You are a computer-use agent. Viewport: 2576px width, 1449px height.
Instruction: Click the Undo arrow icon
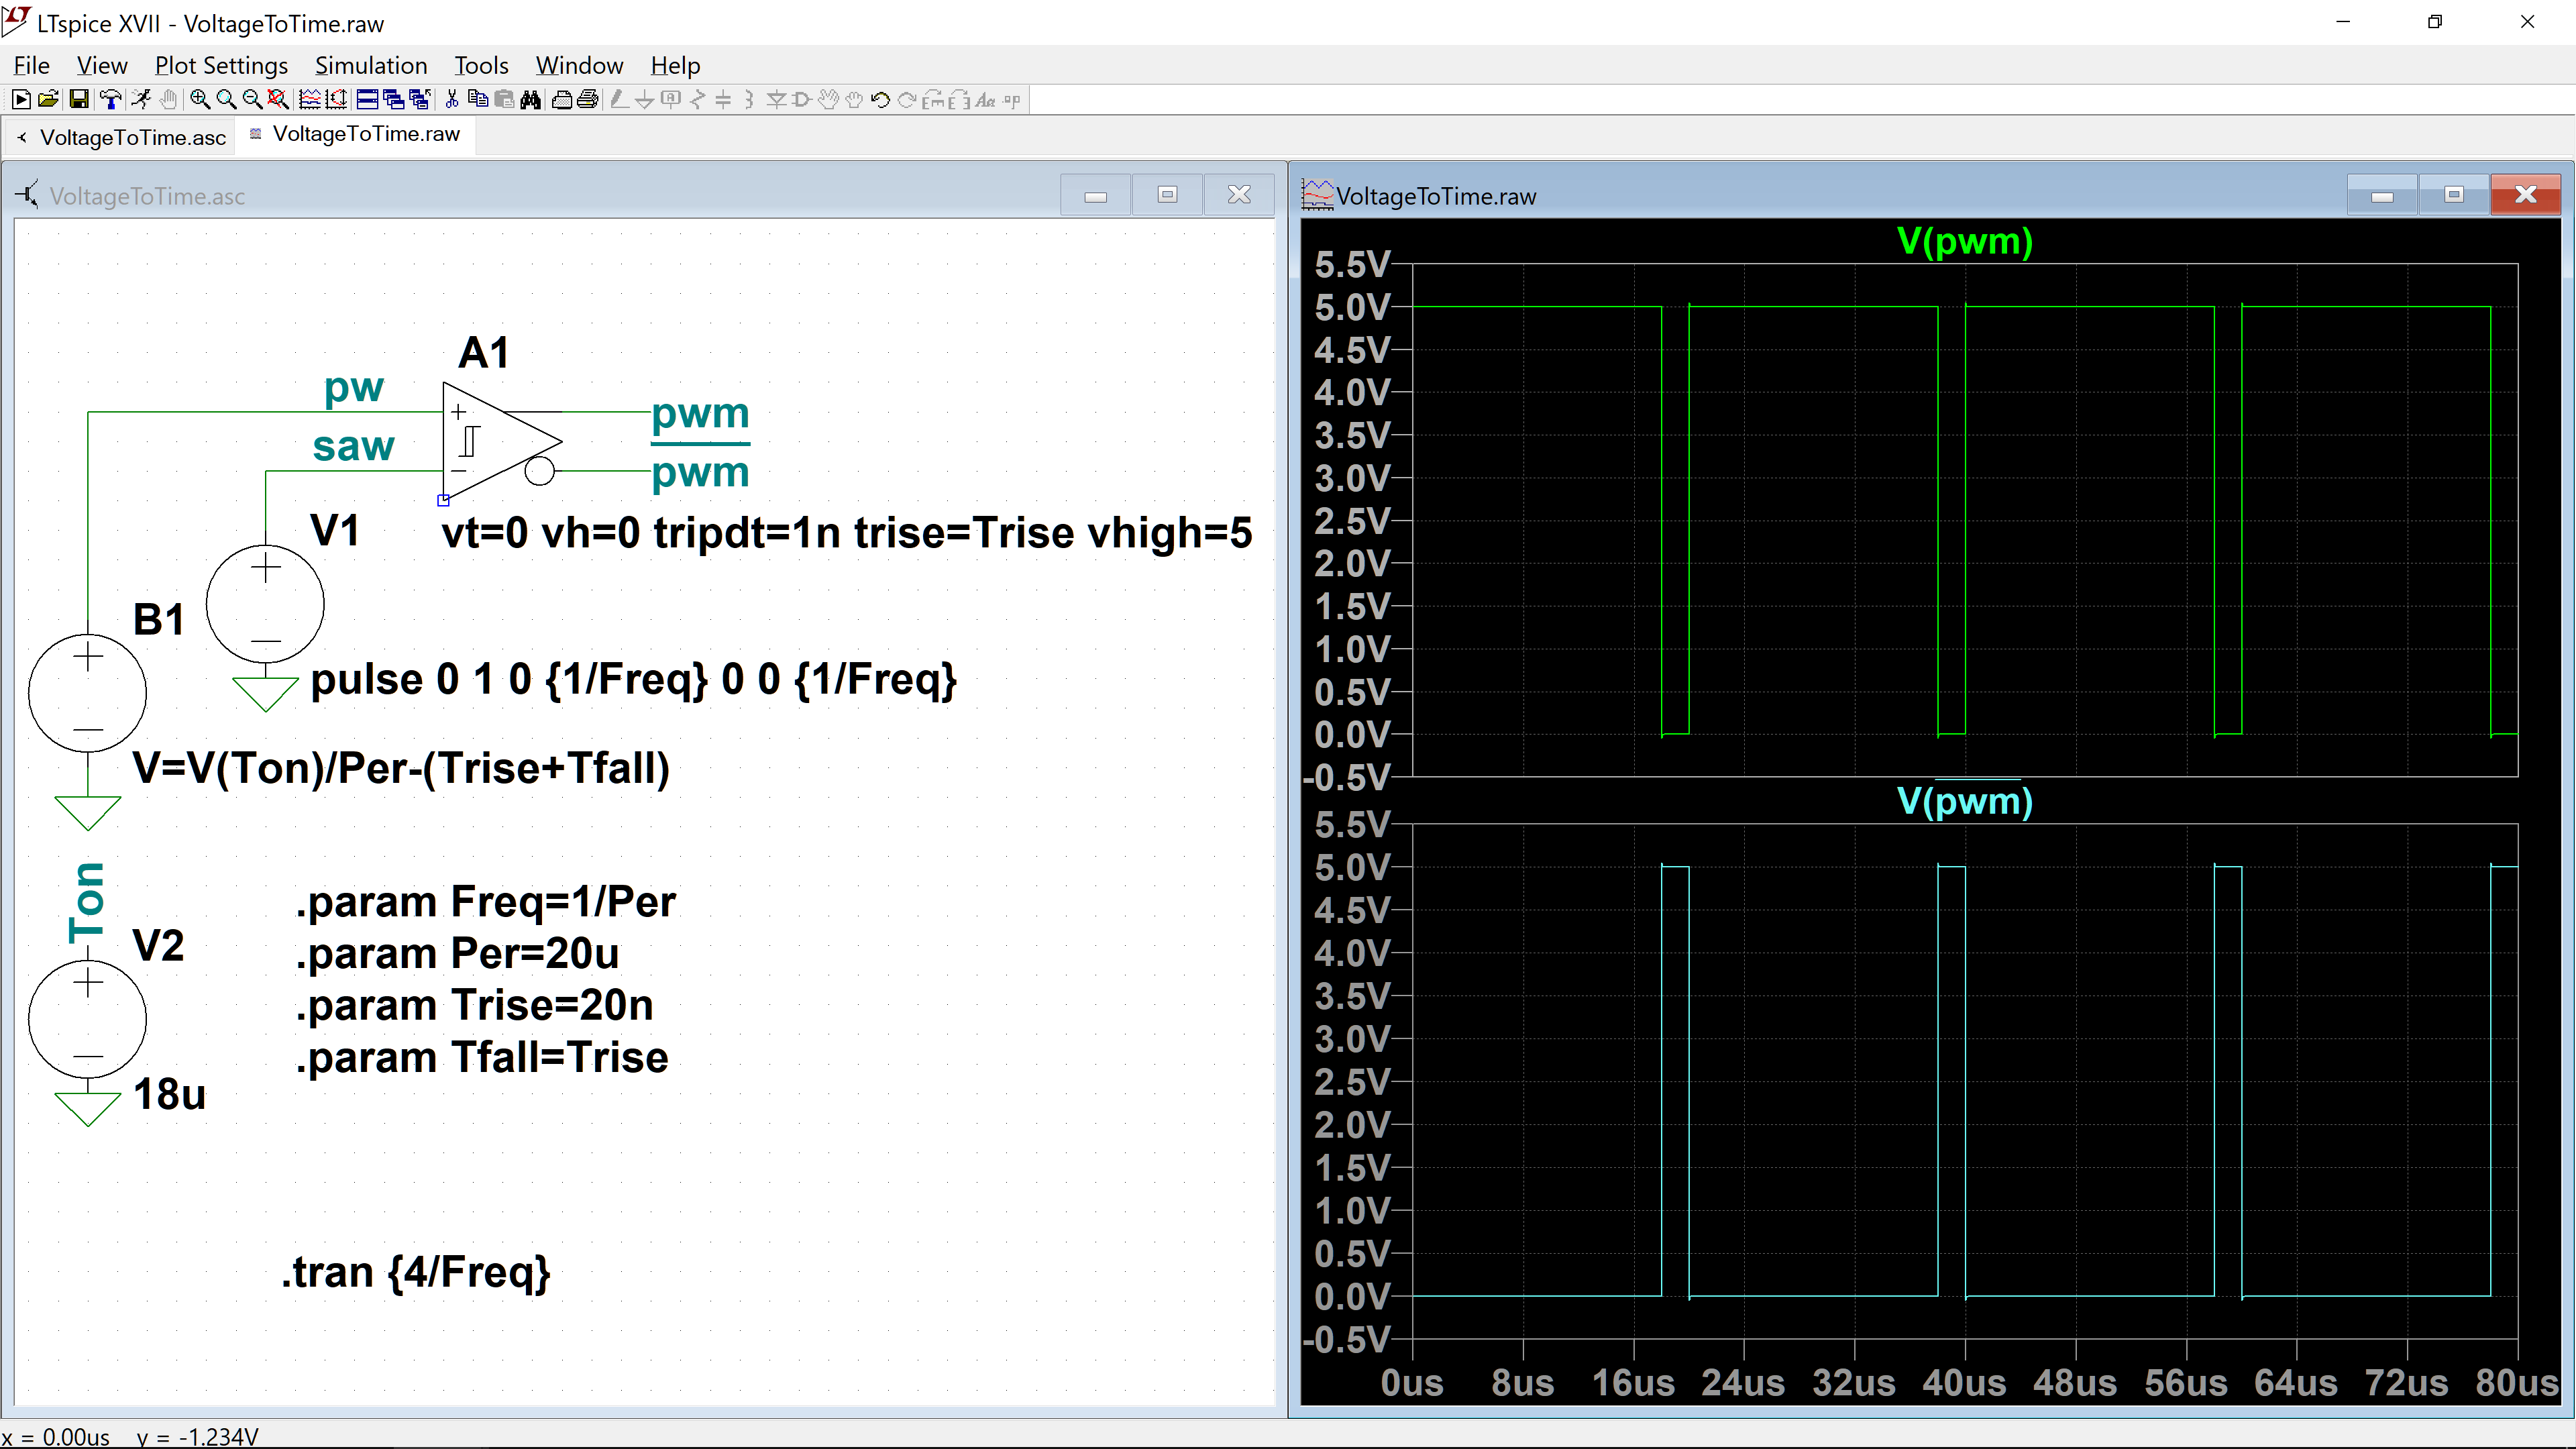pyautogui.click(x=880, y=99)
